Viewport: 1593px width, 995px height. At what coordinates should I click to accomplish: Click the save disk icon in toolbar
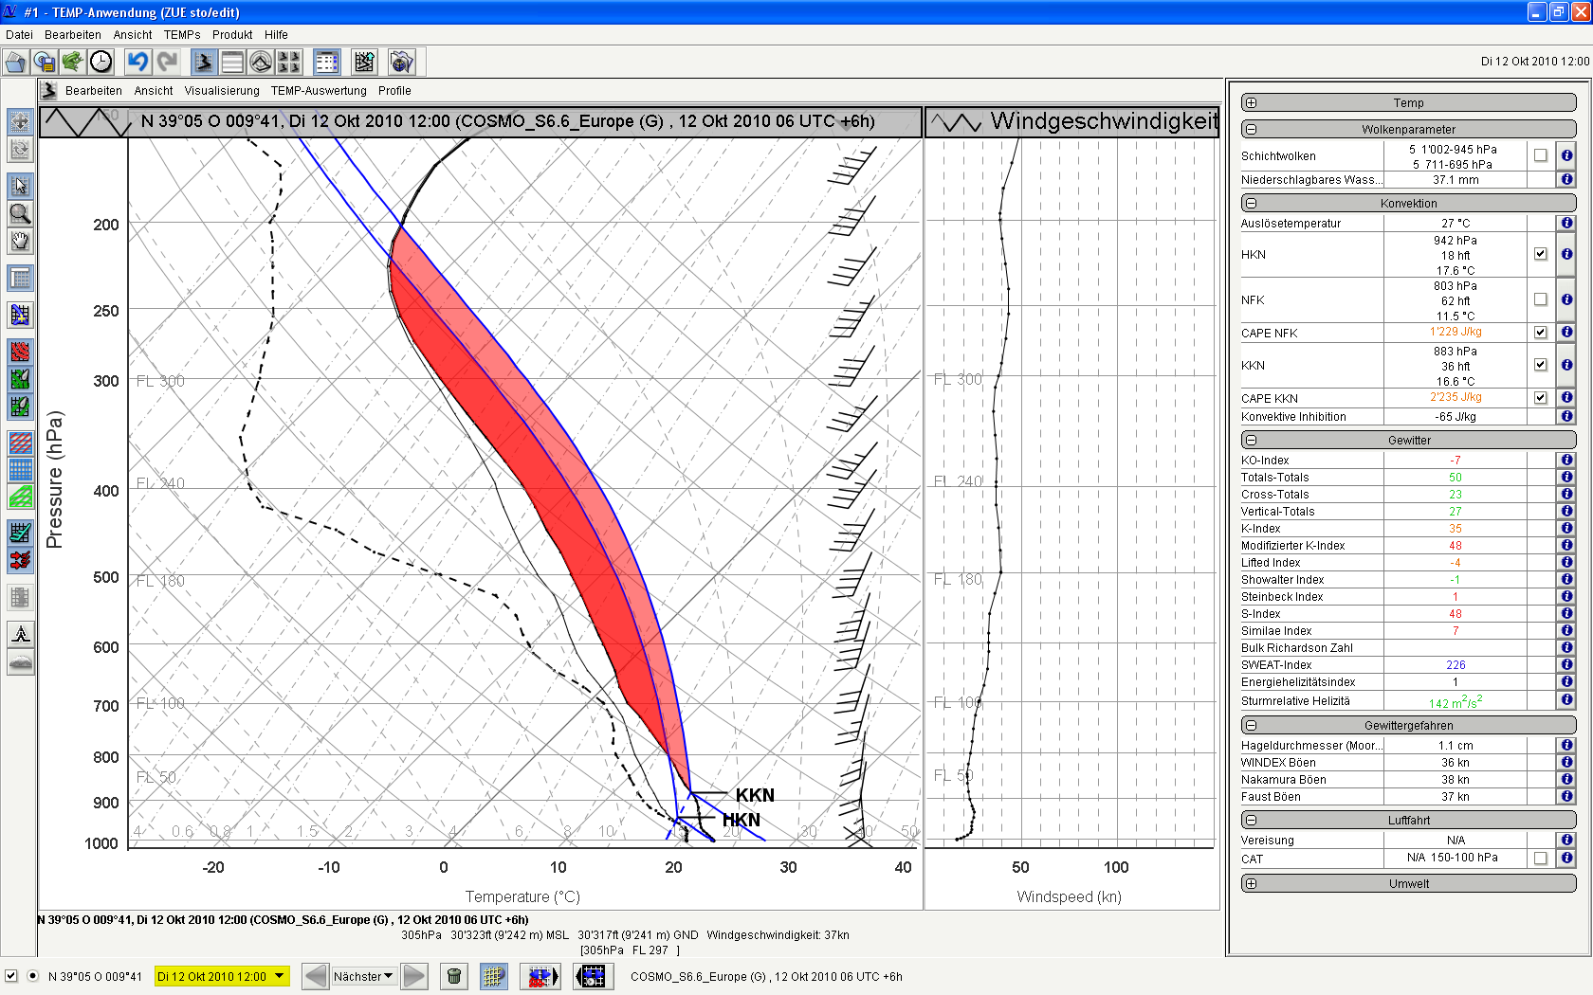44,63
